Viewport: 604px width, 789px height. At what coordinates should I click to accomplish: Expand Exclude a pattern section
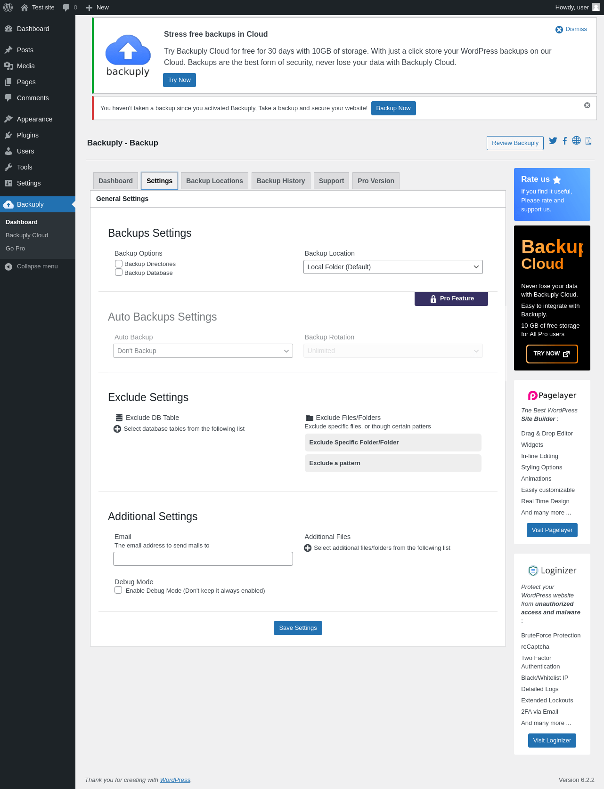tap(393, 463)
